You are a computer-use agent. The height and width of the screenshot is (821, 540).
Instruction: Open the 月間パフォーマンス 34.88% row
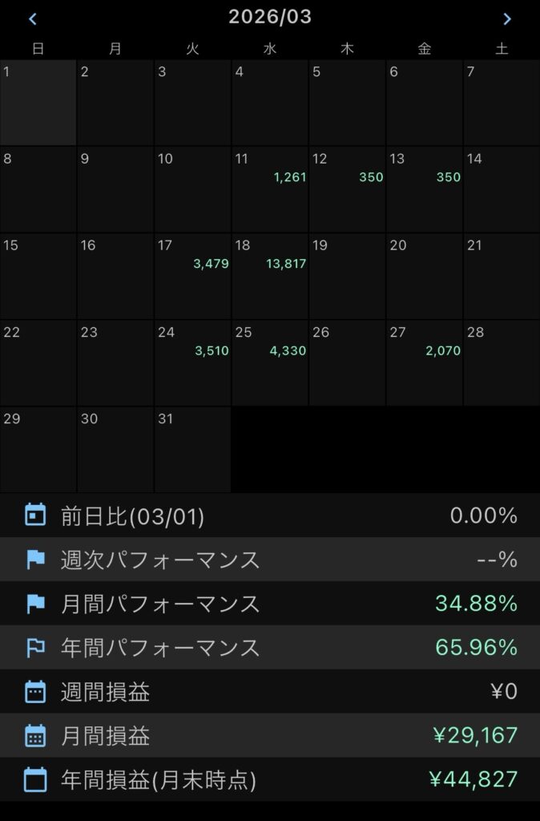270,604
